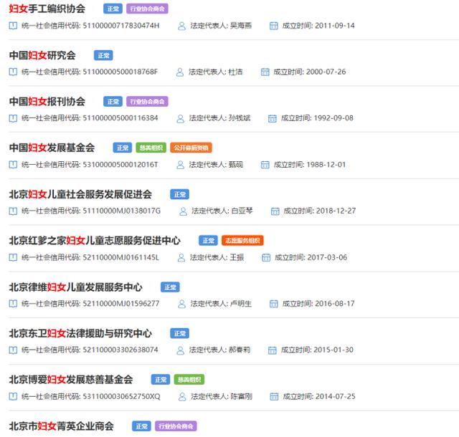Image resolution: width=459 pixels, height=437 pixels.
Task: Click credit code book icon for 妇女手工编织协会
Action: (13, 26)
